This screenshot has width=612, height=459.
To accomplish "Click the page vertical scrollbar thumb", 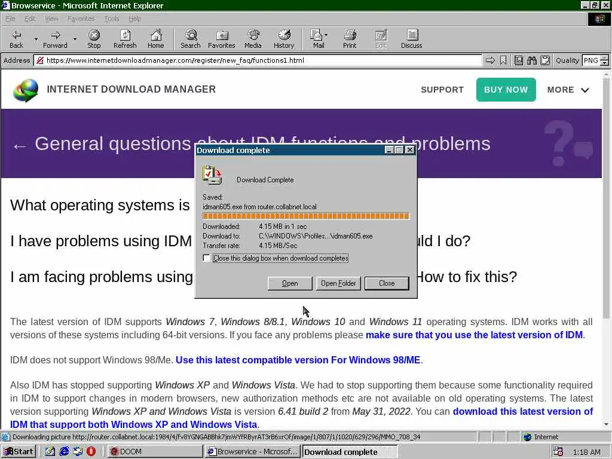I will (x=606, y=197).
